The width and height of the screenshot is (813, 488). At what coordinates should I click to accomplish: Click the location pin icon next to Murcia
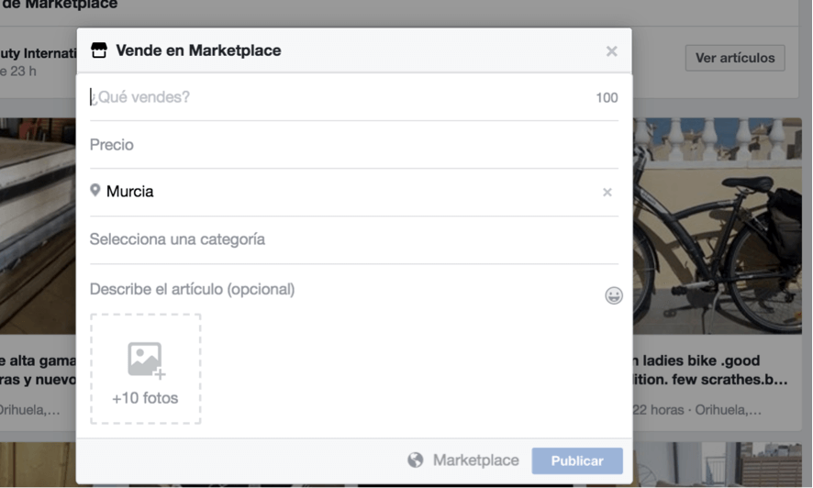click(x=95, y=190)
